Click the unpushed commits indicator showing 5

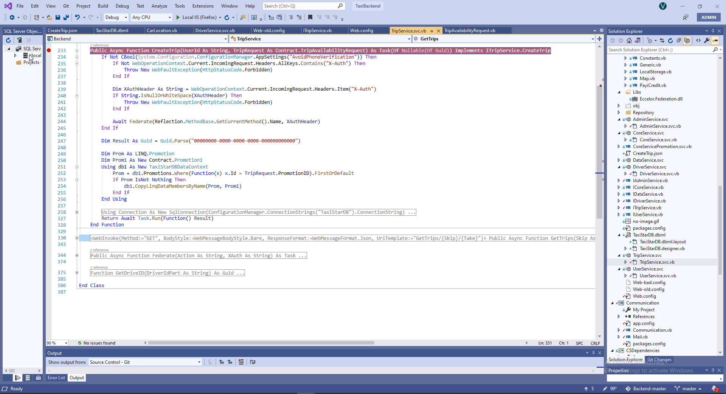click(x=589, y=389)
